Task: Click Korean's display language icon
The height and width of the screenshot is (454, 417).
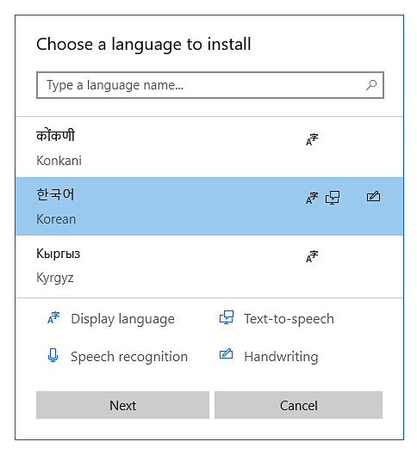Action: [312, 198]
